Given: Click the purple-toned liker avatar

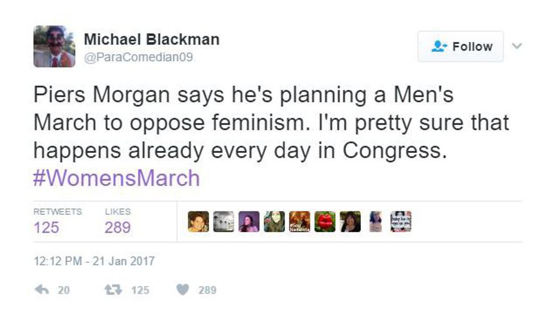Looking at the screenshot, I should [249, 221].
